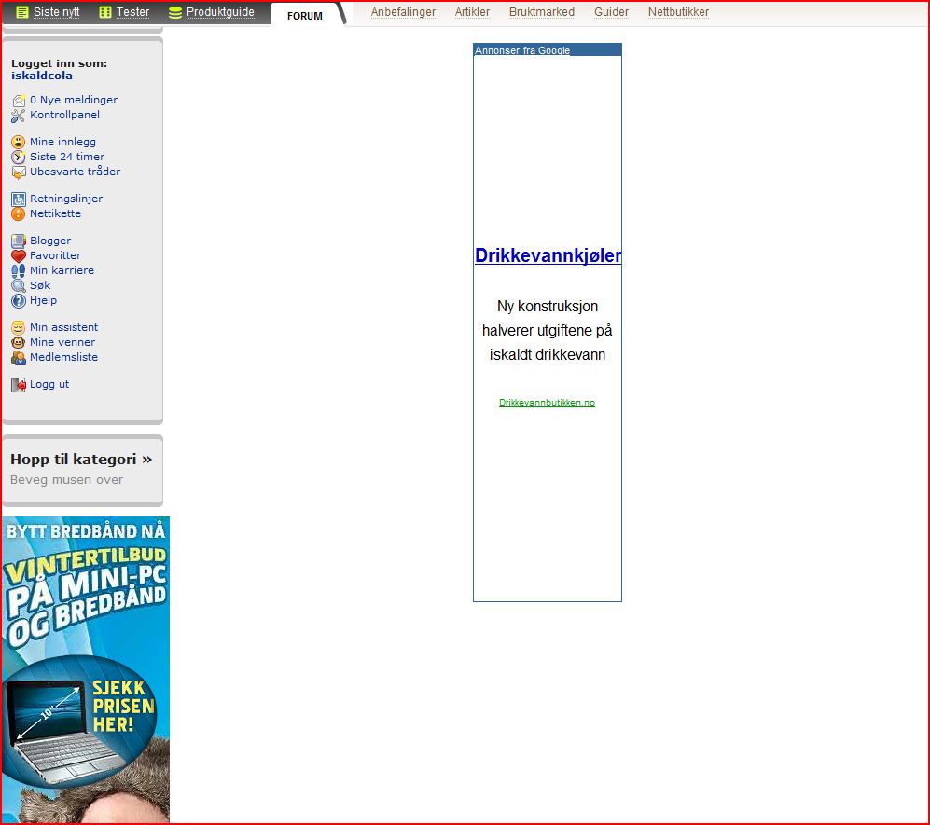Click the computer icon beside Blogger
The height and width of the screenshot is (825, 930).
click(x=19, y=241)
